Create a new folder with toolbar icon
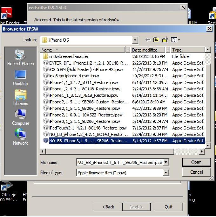216x217 pixels. [165, 40]
